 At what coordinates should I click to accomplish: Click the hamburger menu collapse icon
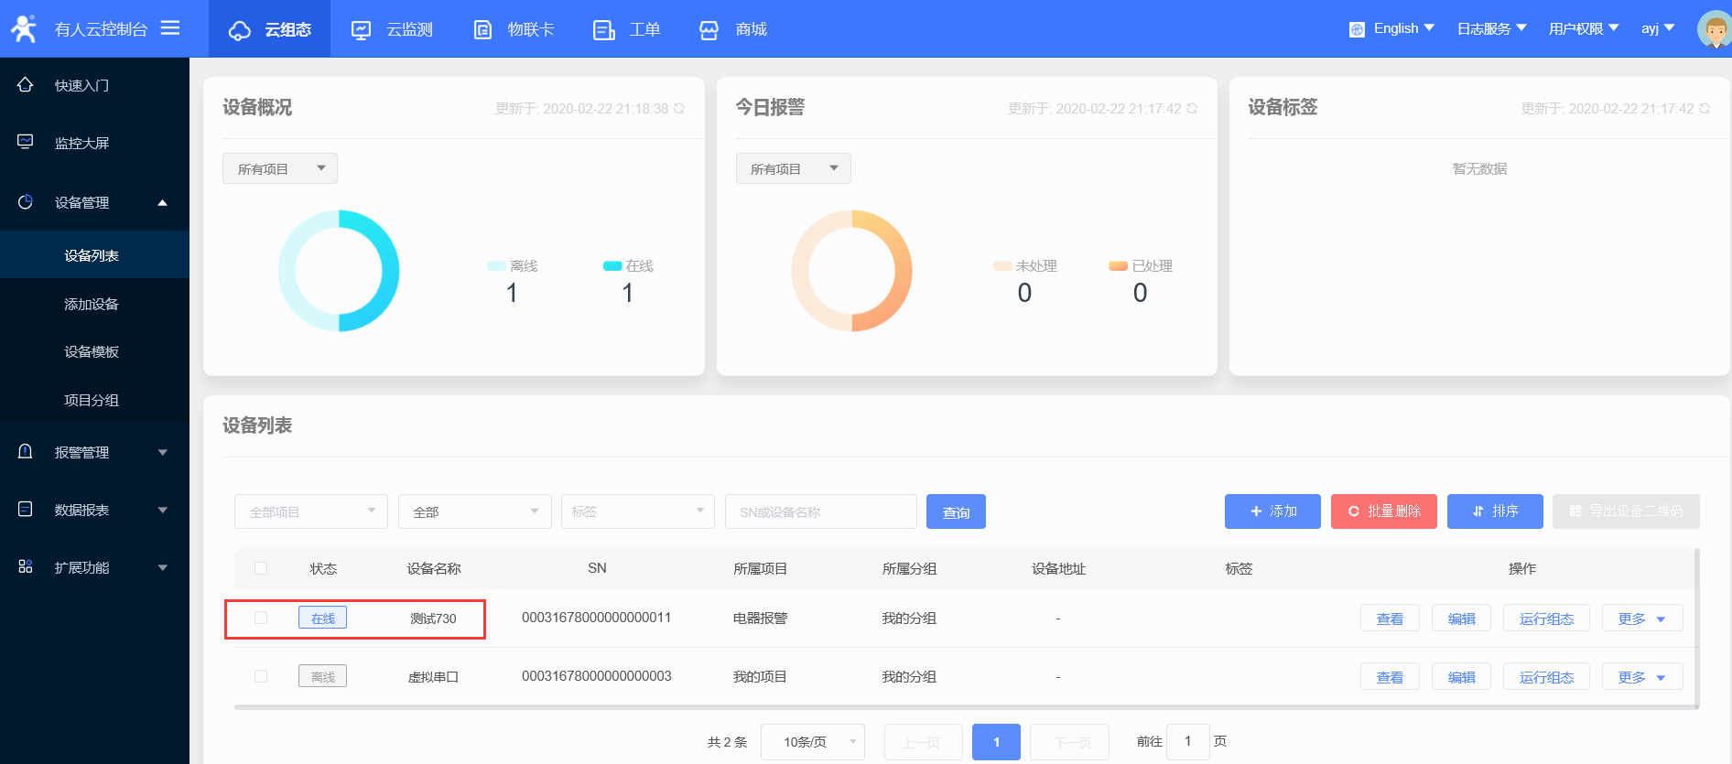pyautogui.click(x=170, y=28)
